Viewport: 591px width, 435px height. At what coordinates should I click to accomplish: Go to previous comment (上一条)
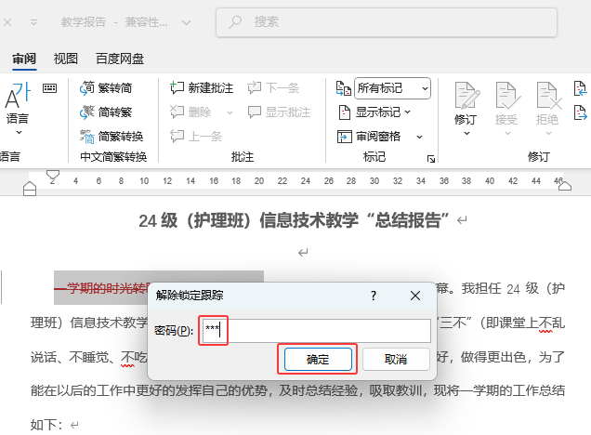coord(196,136)
